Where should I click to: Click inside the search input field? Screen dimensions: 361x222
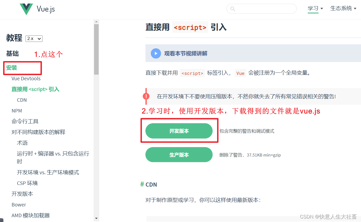pyautogui.click(x=261, y=9)
